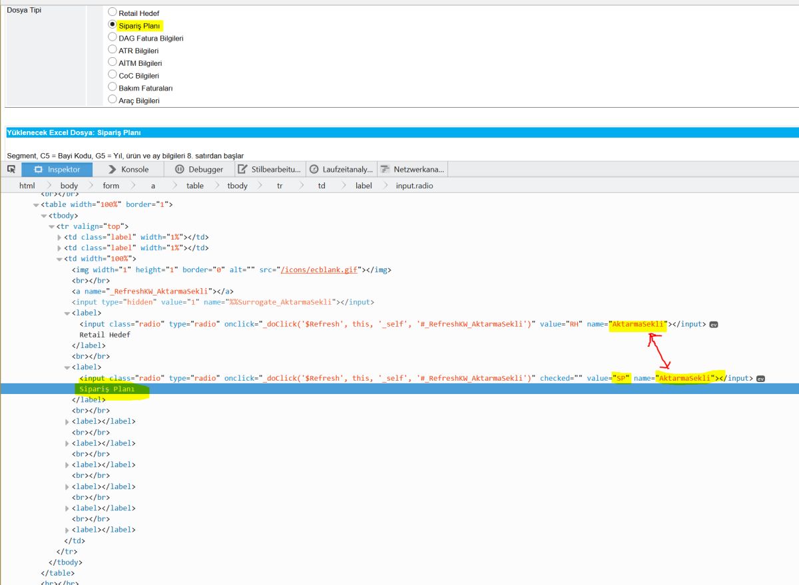
Task: Switch to the Konsole tab
Action: [x=129, y=169]
